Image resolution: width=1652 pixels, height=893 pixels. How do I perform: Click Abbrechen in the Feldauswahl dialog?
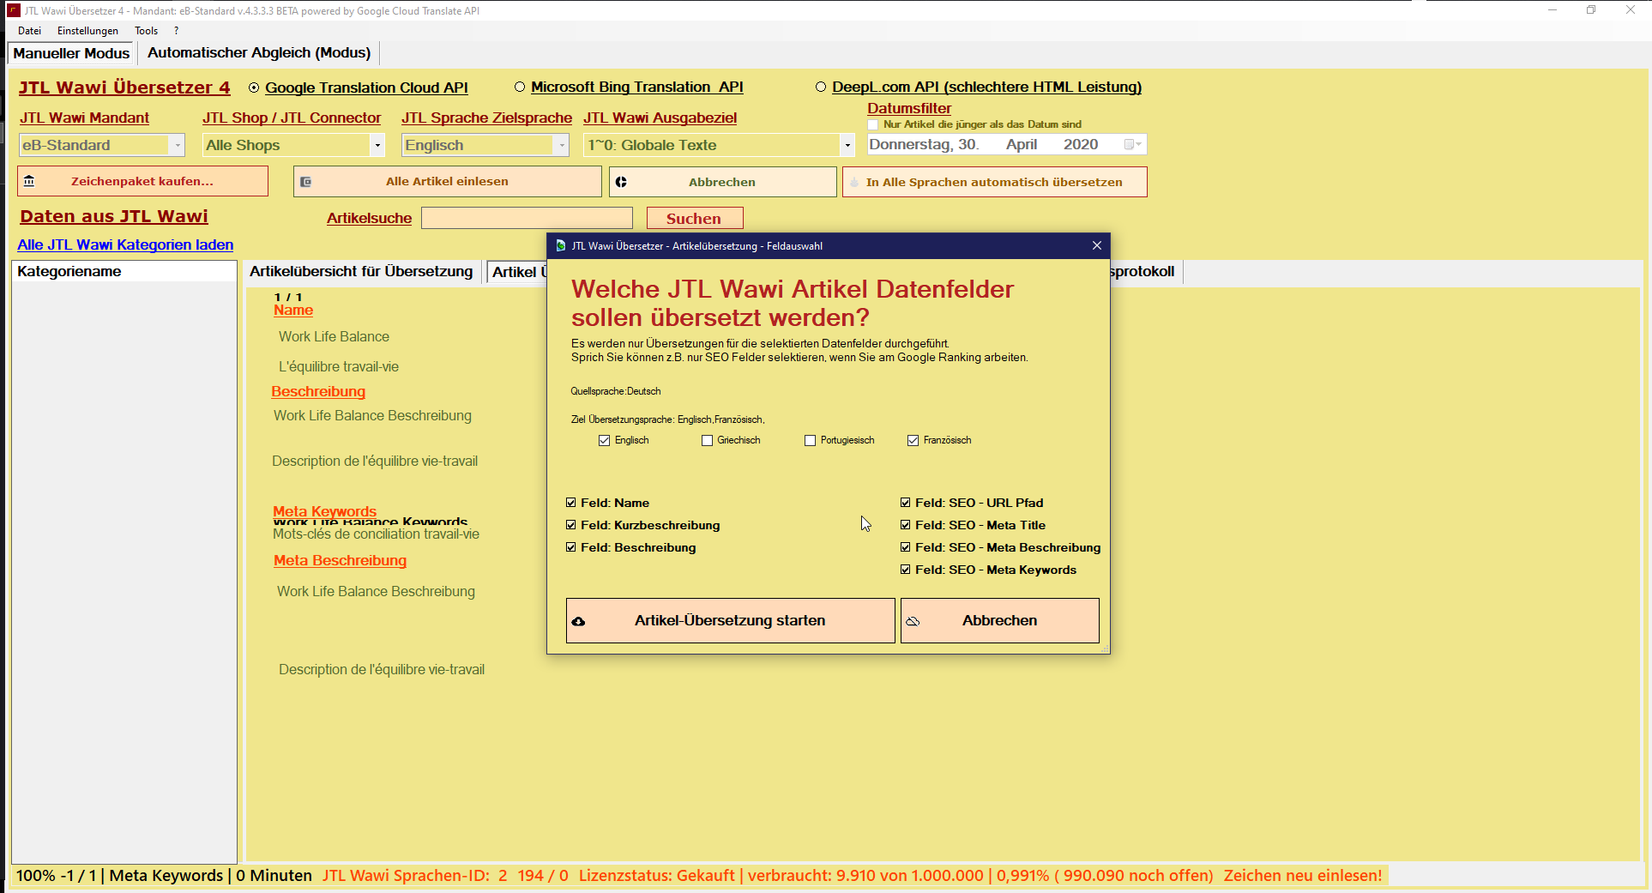(999, 620)
